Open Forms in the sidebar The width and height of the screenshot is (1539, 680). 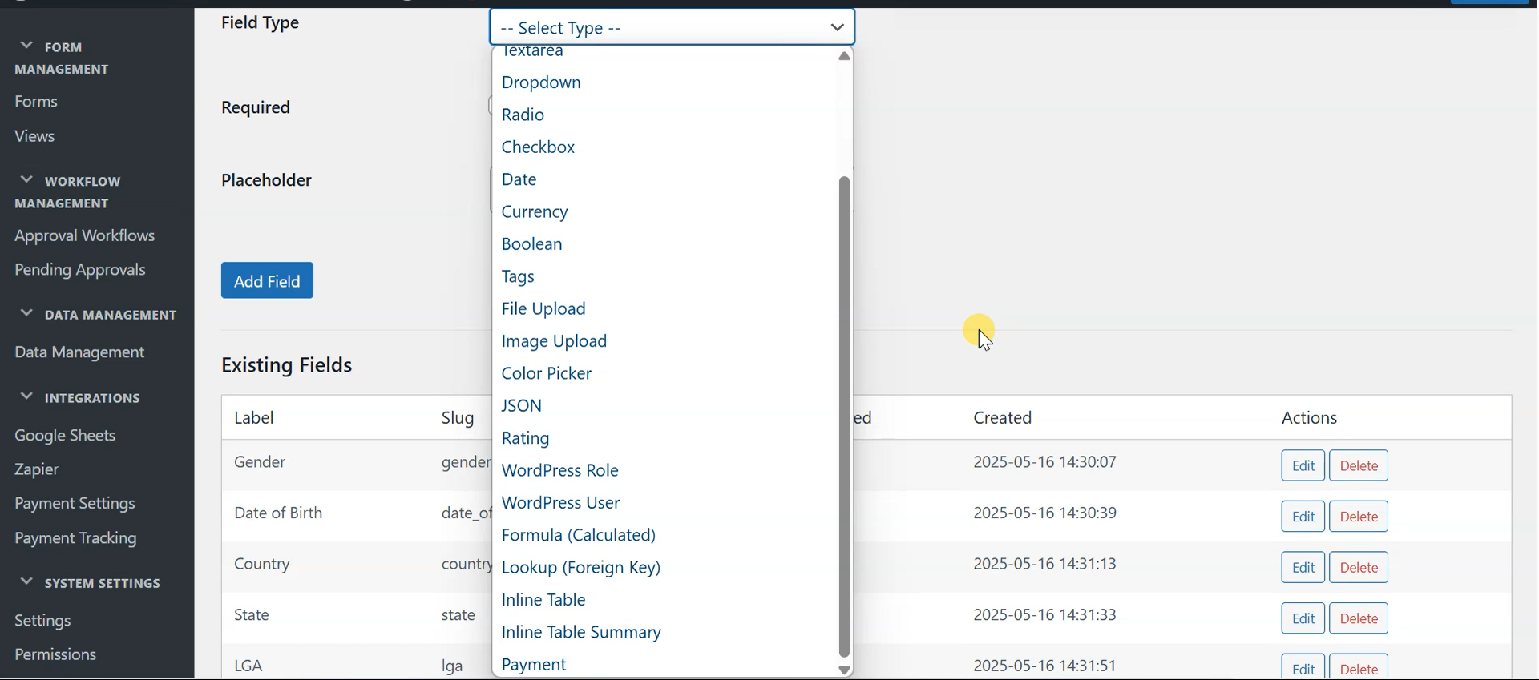(x=36, y=102)
